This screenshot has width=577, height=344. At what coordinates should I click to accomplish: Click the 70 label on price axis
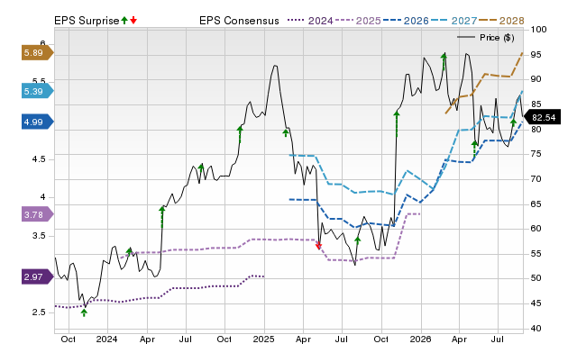point(536,179)
